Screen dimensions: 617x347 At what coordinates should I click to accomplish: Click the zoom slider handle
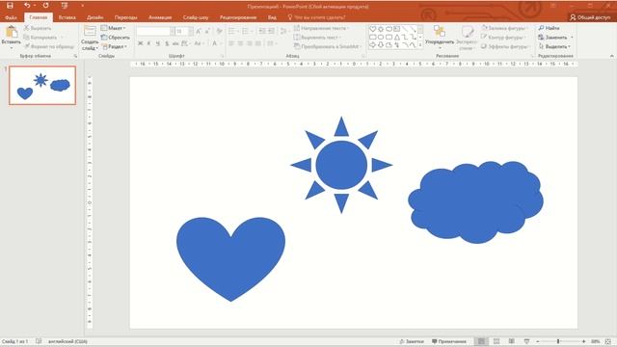coord(558,341)
